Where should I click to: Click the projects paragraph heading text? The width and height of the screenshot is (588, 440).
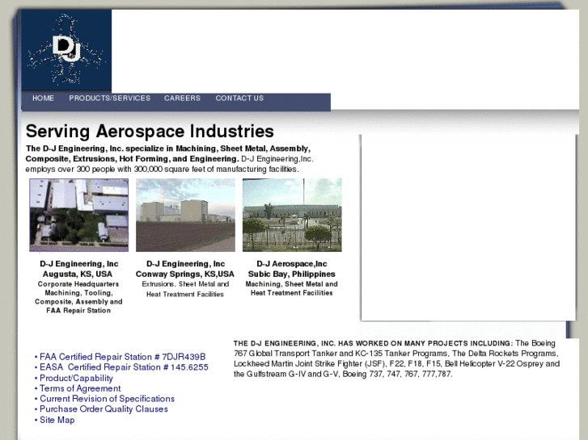tap(373, 343)
